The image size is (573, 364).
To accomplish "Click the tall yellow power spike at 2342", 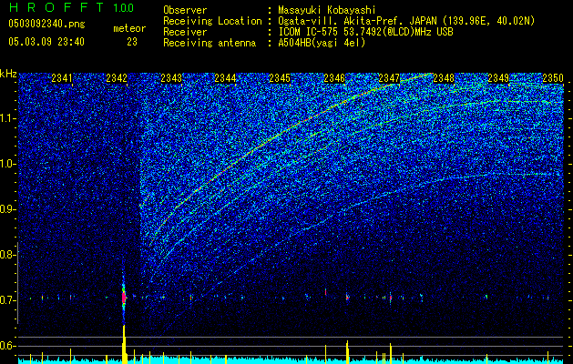I will 124,344.
